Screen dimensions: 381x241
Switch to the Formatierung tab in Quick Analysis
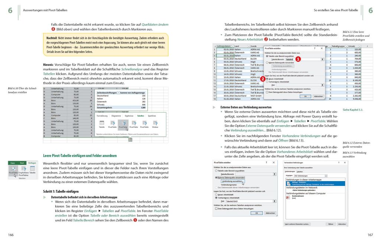(x=102, y=116)
